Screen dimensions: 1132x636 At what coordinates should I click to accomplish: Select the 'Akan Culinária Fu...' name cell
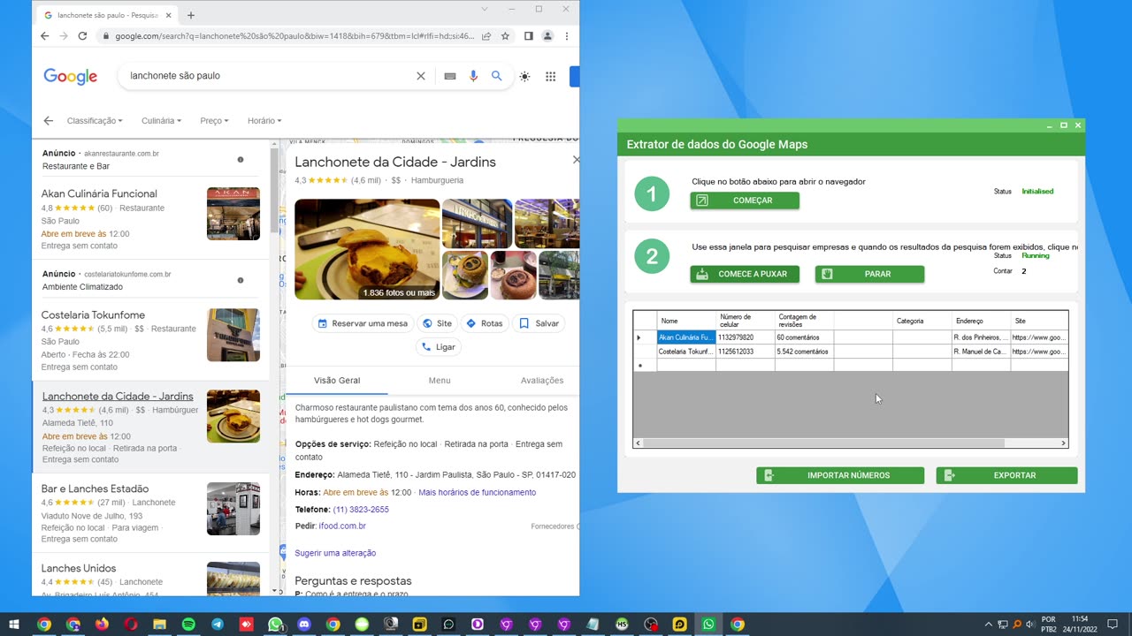pyautogui.click(x=686, y=337)
